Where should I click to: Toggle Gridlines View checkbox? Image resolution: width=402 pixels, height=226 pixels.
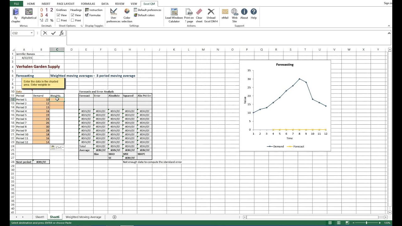[58, 15]
